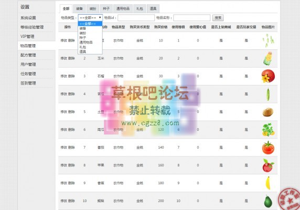300x210 pixels.
Task: Click 删除 for item 4
Action: click(71, 94)
